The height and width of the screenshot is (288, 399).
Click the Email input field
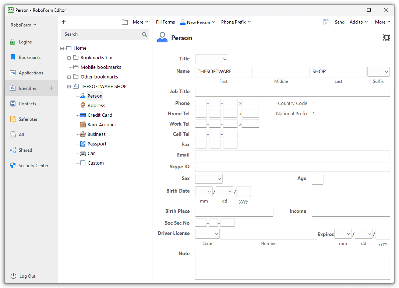coord(292,155)
